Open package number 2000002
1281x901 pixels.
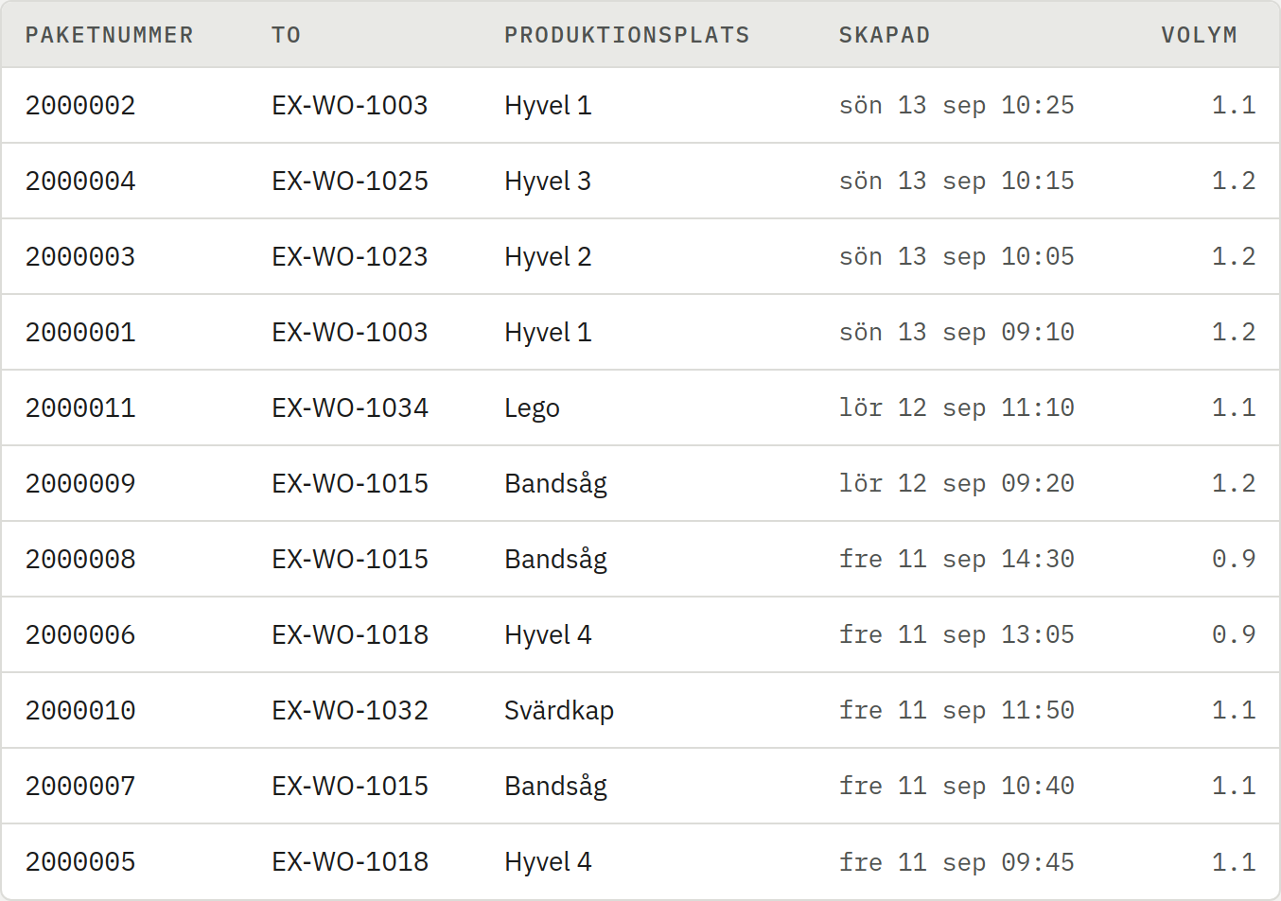[x=80, y=105]
